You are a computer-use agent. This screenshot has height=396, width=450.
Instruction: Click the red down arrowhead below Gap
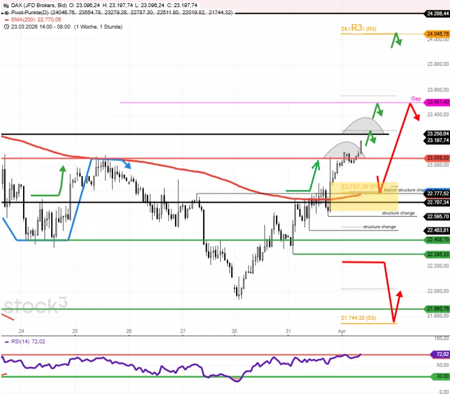(417, 116)
